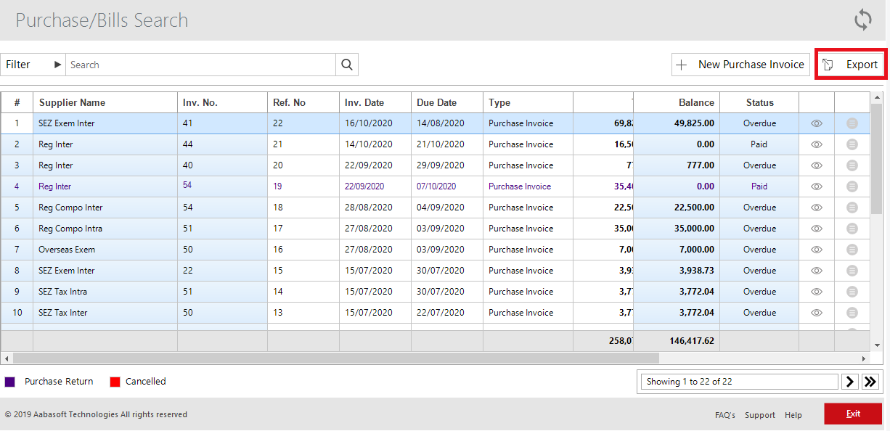Viewport: 890px width, 431px height.
Task: Click the Support link
Action: 759,414
